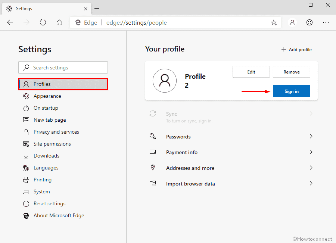The width and height of the screenshot is (336, 243).
Task: Minimize the Edge window
Action: coord(293,5)
